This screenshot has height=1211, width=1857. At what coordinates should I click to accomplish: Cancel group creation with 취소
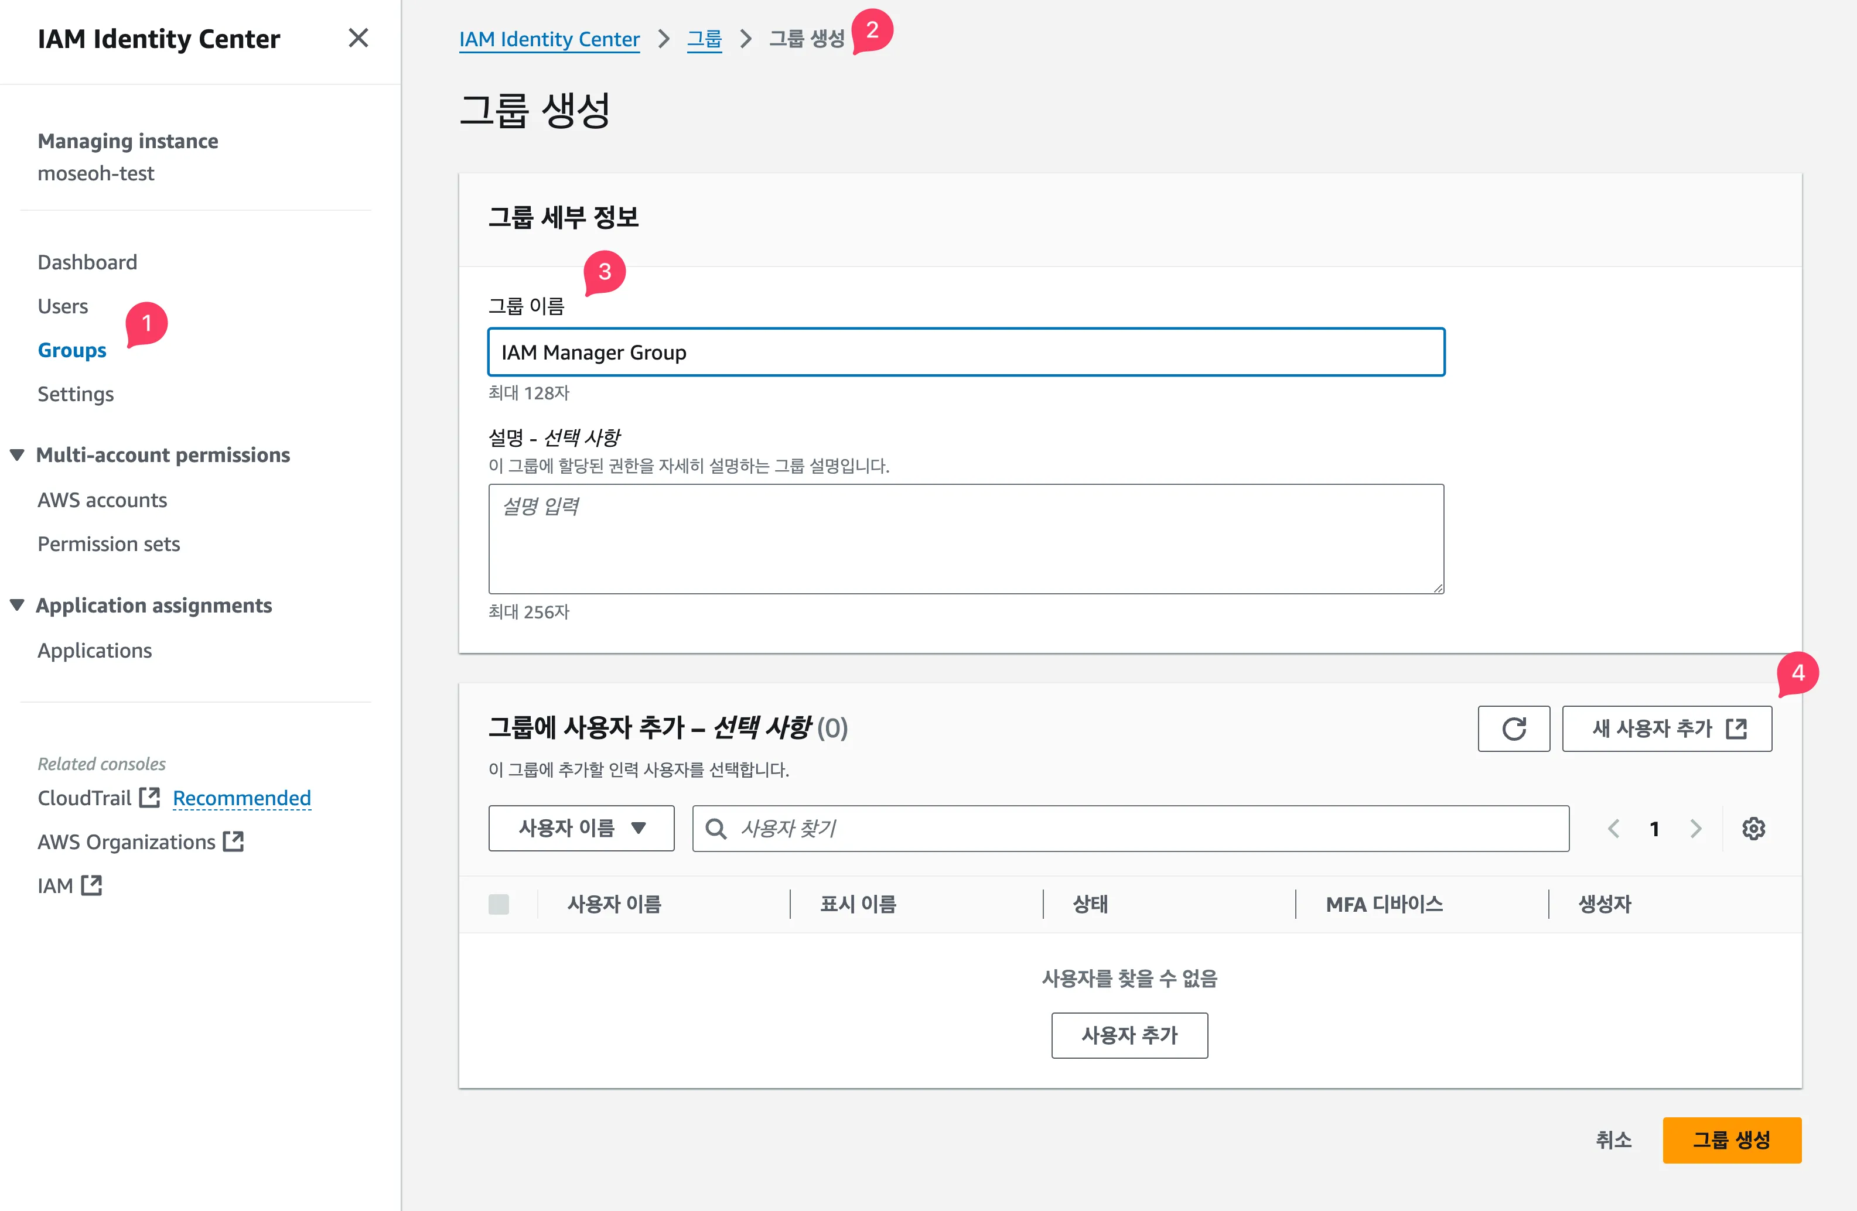1613,1139
